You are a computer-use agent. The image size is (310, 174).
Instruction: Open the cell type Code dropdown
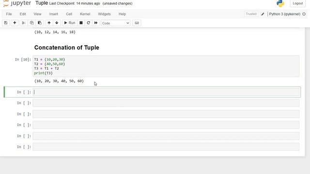coord(116,23)
